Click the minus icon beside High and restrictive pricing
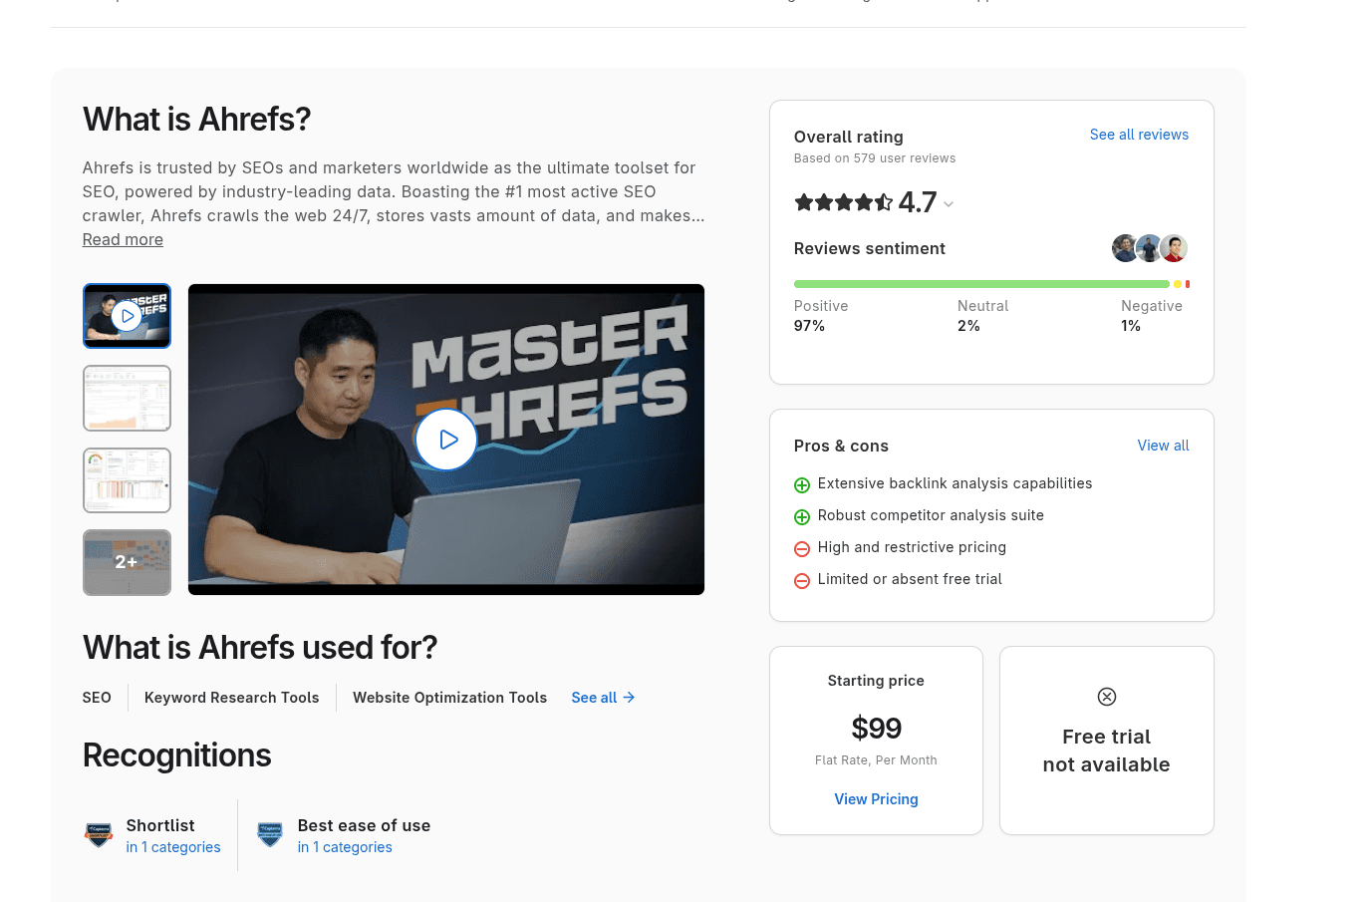Screen dimensions: 1368x902 tap(802, 549)
